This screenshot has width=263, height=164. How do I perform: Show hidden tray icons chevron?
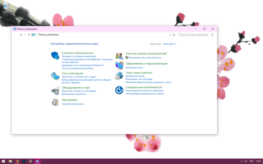[242, 161]
